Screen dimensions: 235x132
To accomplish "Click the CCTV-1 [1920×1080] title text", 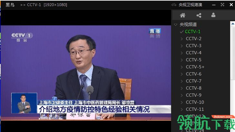I will tap(47, 5).
